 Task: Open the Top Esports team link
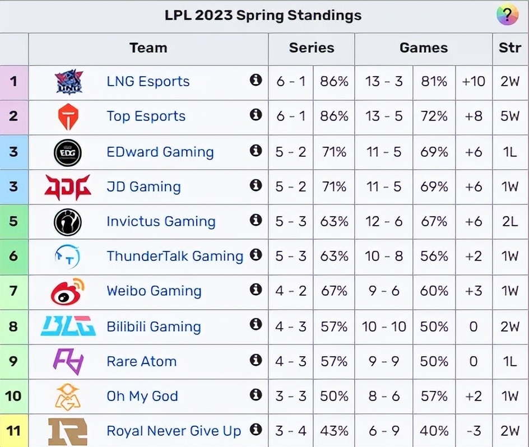point(146,117)
